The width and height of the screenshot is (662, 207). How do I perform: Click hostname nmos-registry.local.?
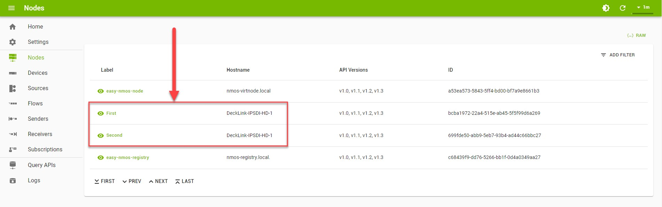(x=248, y=158)
